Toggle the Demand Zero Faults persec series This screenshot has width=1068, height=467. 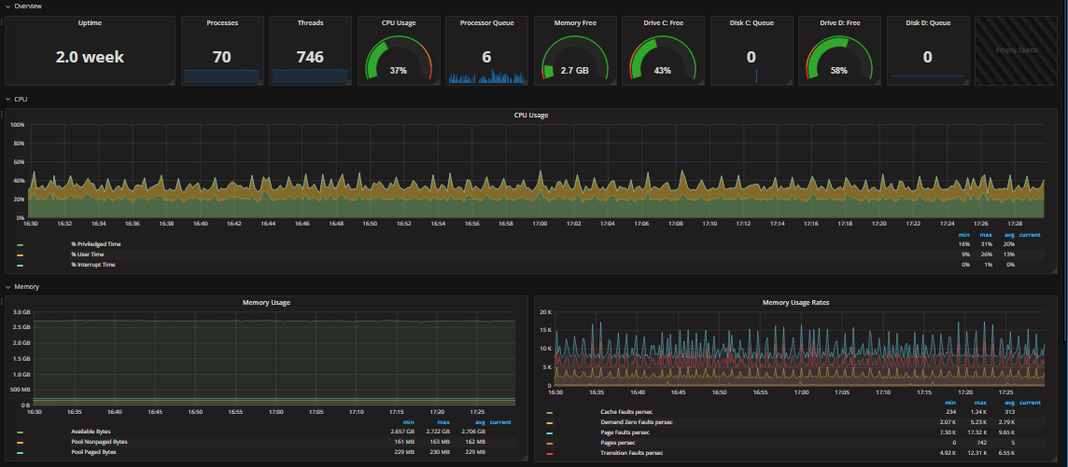click(636, 422)
